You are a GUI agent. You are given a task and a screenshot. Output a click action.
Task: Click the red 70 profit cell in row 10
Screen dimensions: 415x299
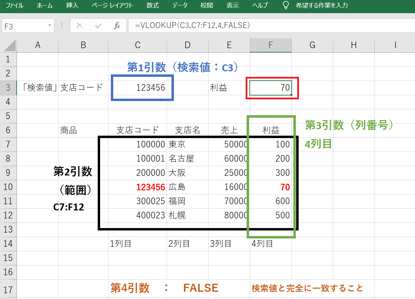[271, 187]
